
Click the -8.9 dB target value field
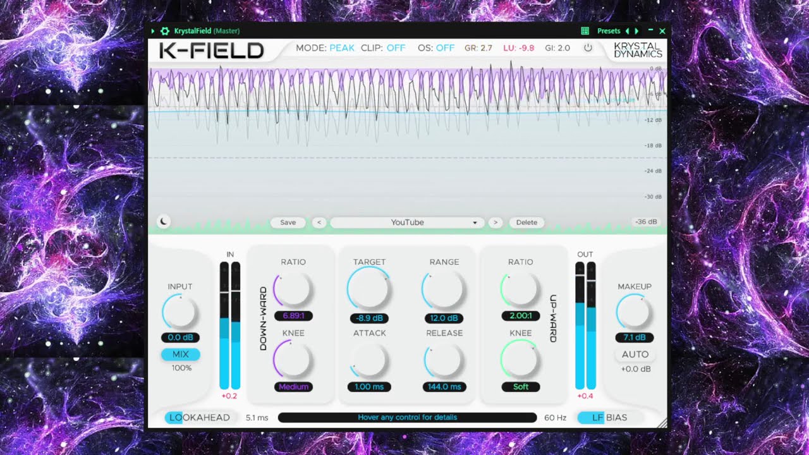click(369, 318)
